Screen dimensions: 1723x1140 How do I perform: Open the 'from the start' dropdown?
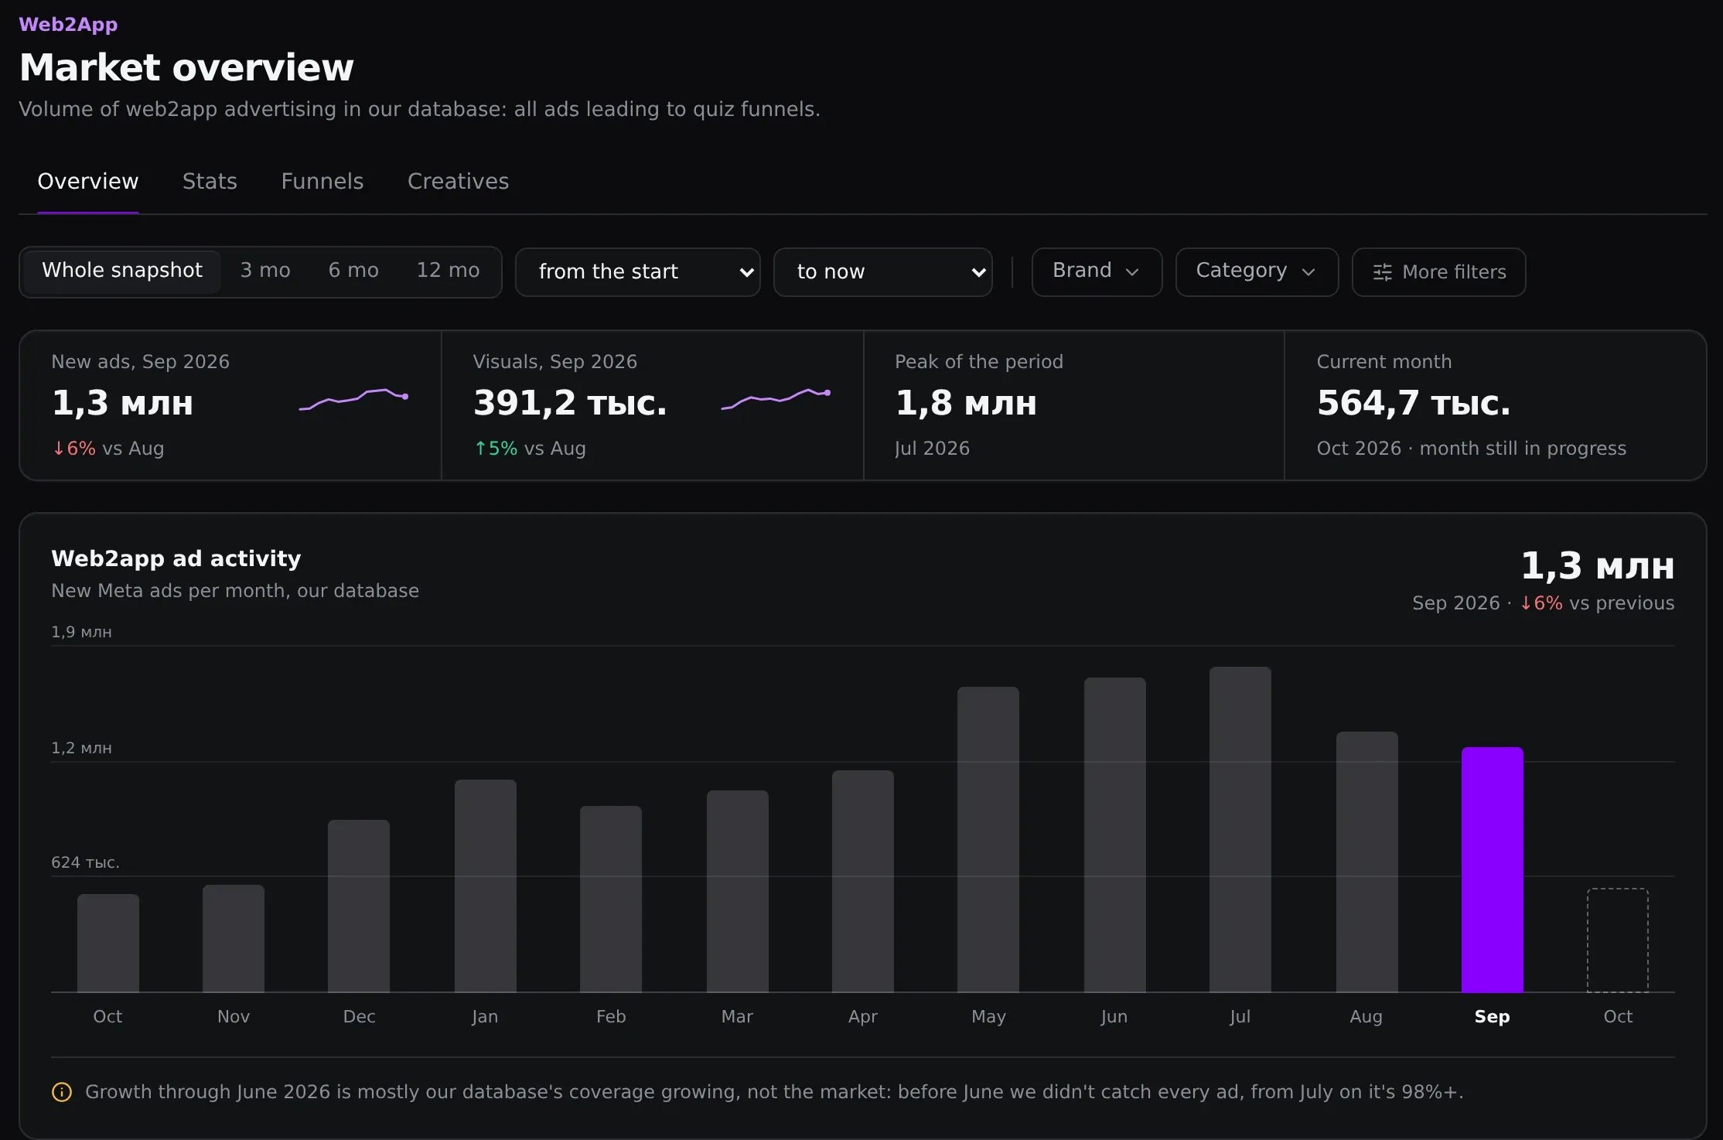point(638,272)
